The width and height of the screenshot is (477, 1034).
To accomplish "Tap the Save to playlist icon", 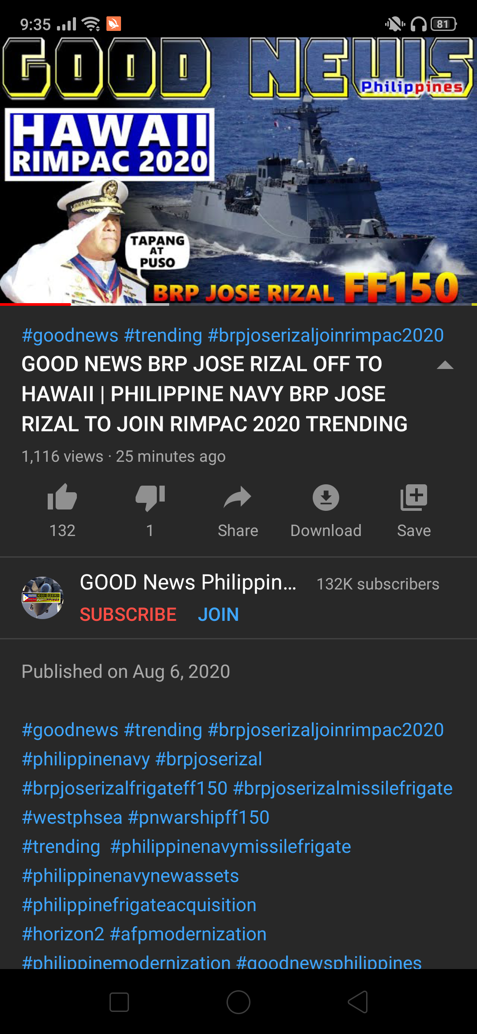I will click(x=414, y=498).
